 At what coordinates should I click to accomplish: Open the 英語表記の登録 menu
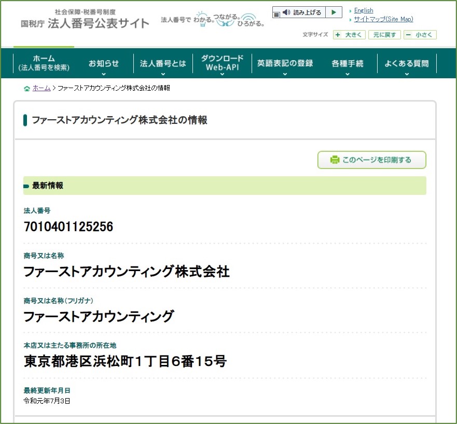[285, 63]
